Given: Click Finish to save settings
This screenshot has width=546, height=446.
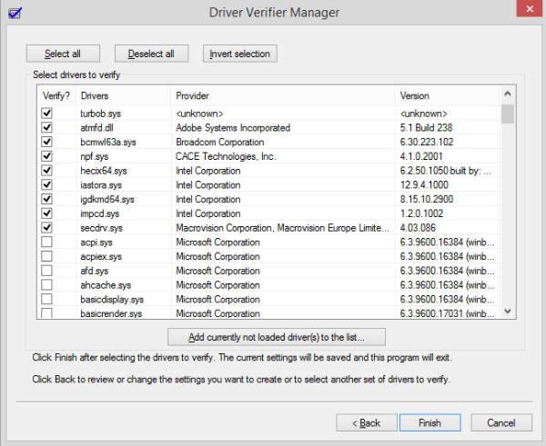Looking at the screenshot, I should click(x=430, y=422).
